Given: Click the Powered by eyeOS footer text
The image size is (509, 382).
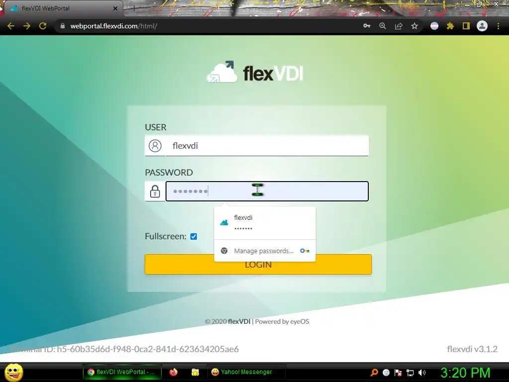Looking at the screenshot, I should (x=282, y=322).
